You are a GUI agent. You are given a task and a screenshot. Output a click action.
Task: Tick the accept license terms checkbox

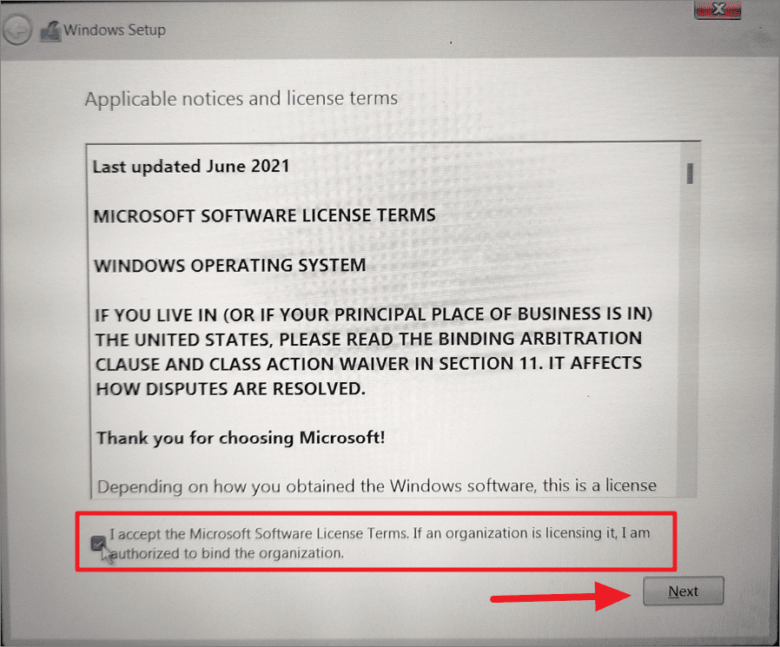[x=98, y=543]
